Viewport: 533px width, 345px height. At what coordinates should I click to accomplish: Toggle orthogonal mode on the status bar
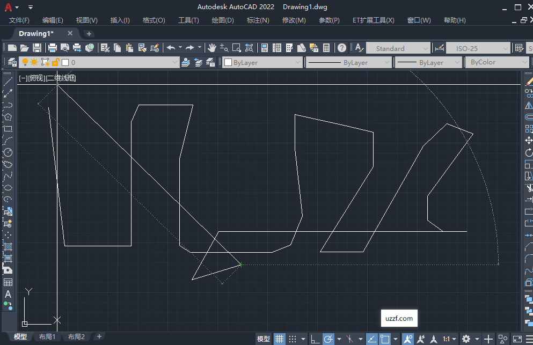[x=313, y=339]
